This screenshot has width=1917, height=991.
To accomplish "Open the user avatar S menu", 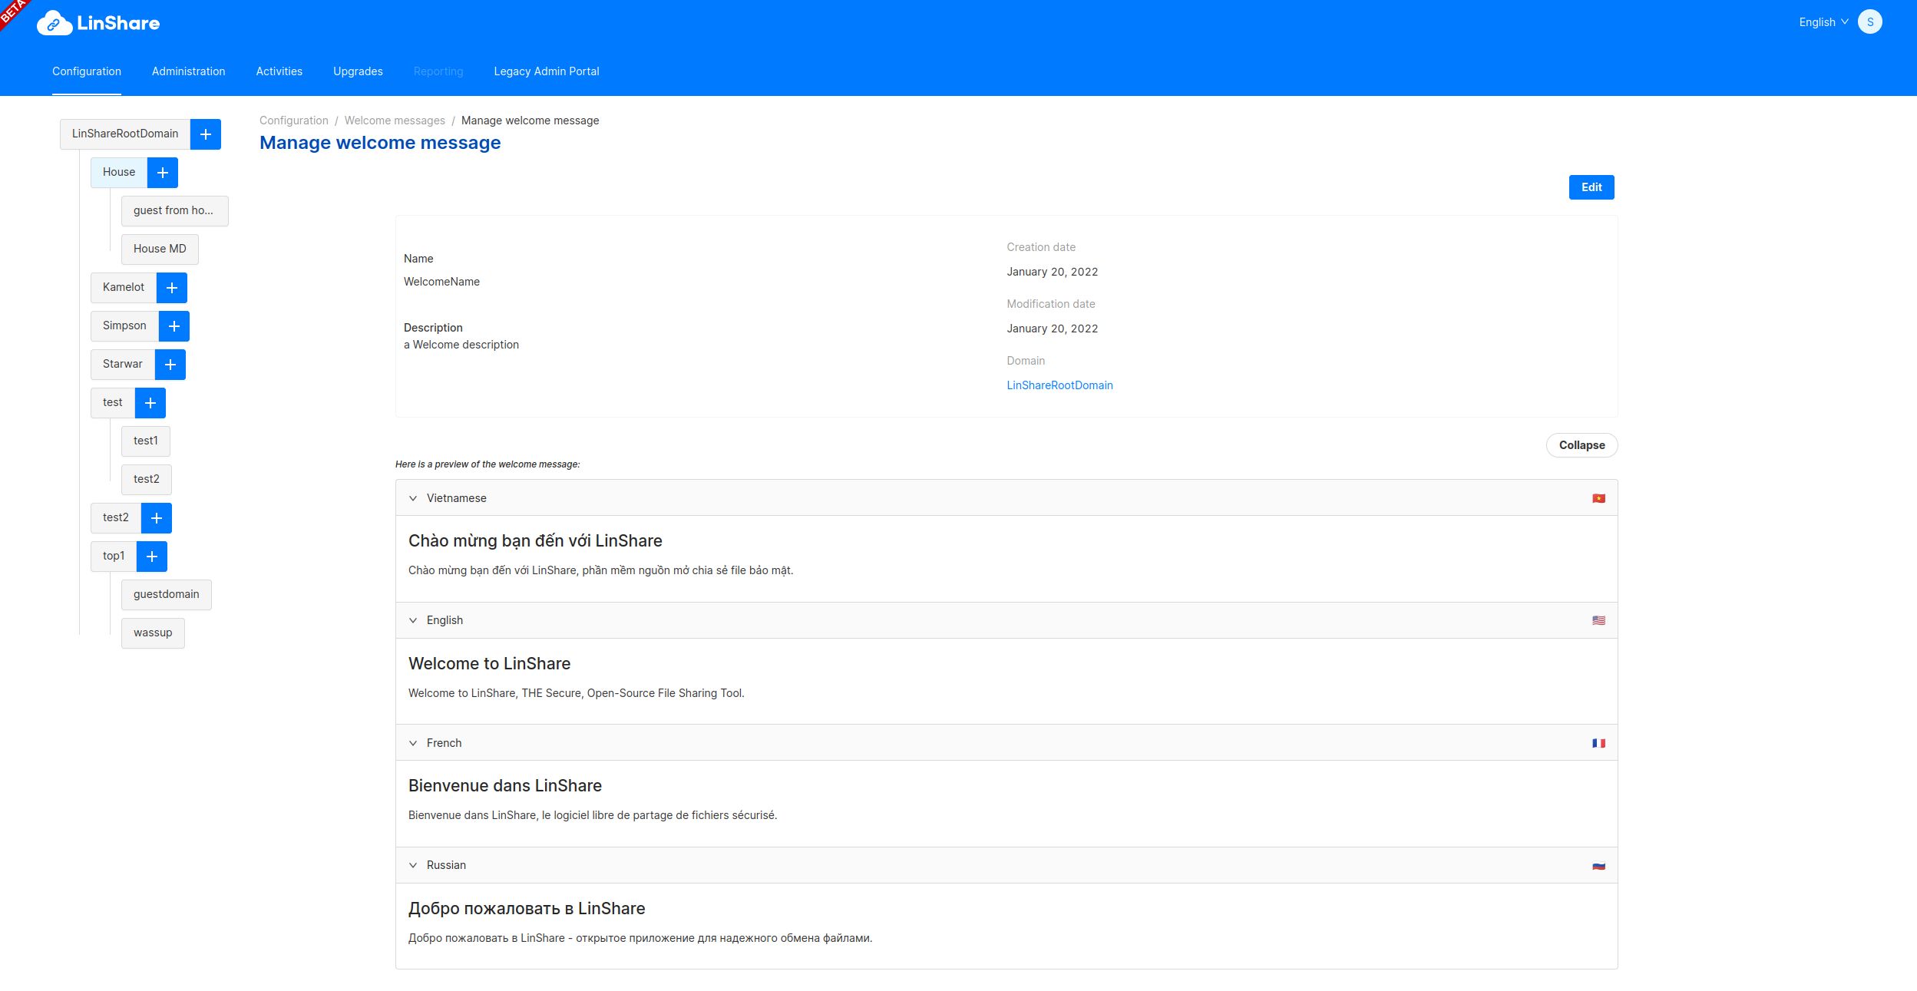I will pyautogui.click(x=1869, y=22).
